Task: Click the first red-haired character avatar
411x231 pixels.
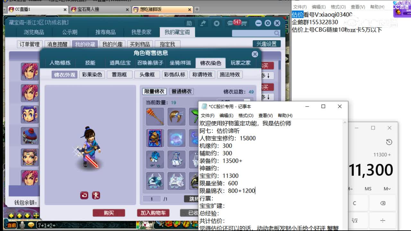Action: (30, 71)
